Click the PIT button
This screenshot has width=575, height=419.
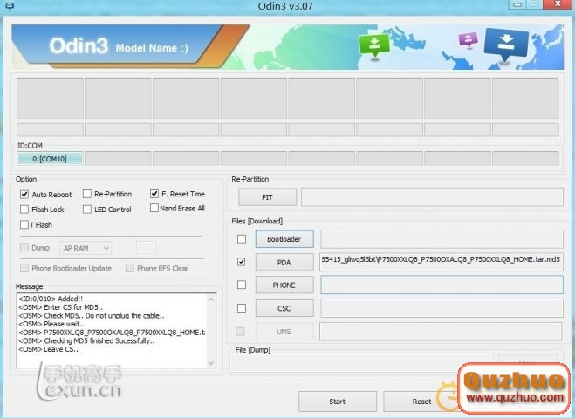coord(267,197)
